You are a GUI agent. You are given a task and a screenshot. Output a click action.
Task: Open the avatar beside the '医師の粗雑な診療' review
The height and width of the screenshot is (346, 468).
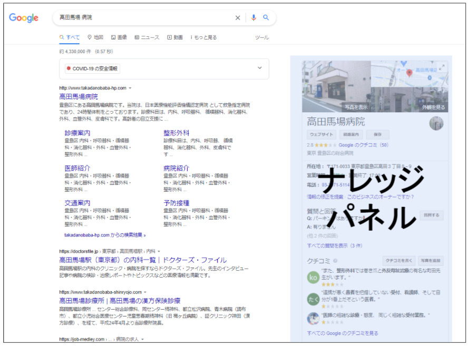(x=313, y=318)
